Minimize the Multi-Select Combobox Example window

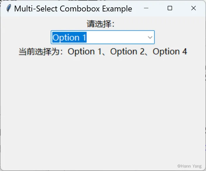pos(147,9)
